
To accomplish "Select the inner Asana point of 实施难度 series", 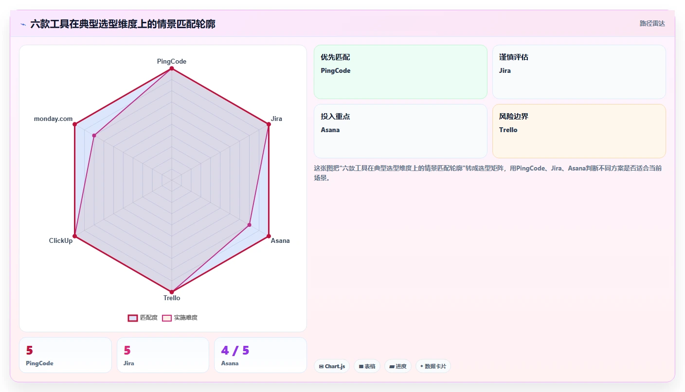I will click(249, 225).
